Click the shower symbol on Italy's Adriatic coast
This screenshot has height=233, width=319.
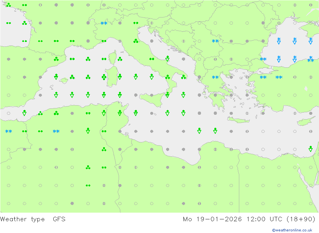(x=167, y=58)
